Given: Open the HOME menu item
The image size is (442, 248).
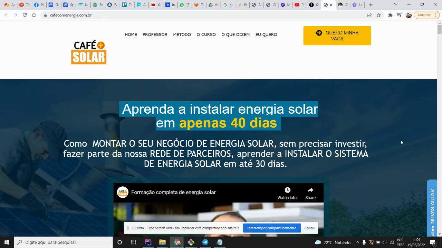Looking at the screenshot, I should pos(131,34).
